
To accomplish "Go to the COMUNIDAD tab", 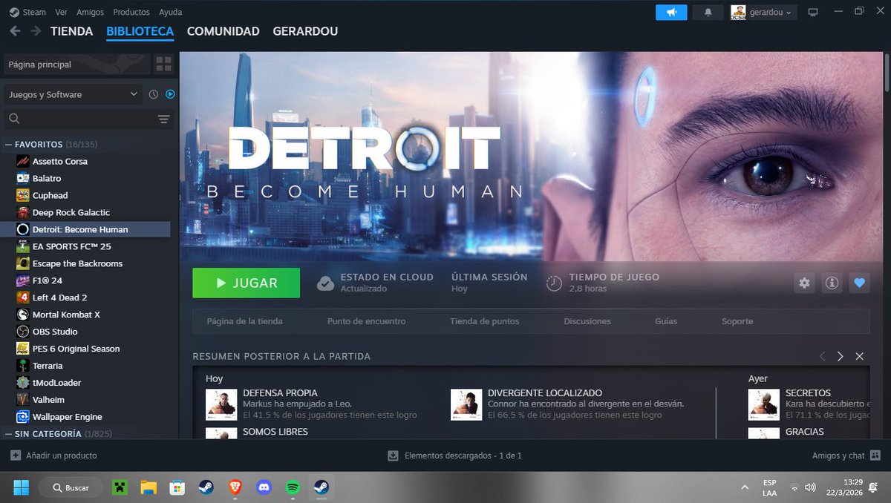I will tap(223, 31).
